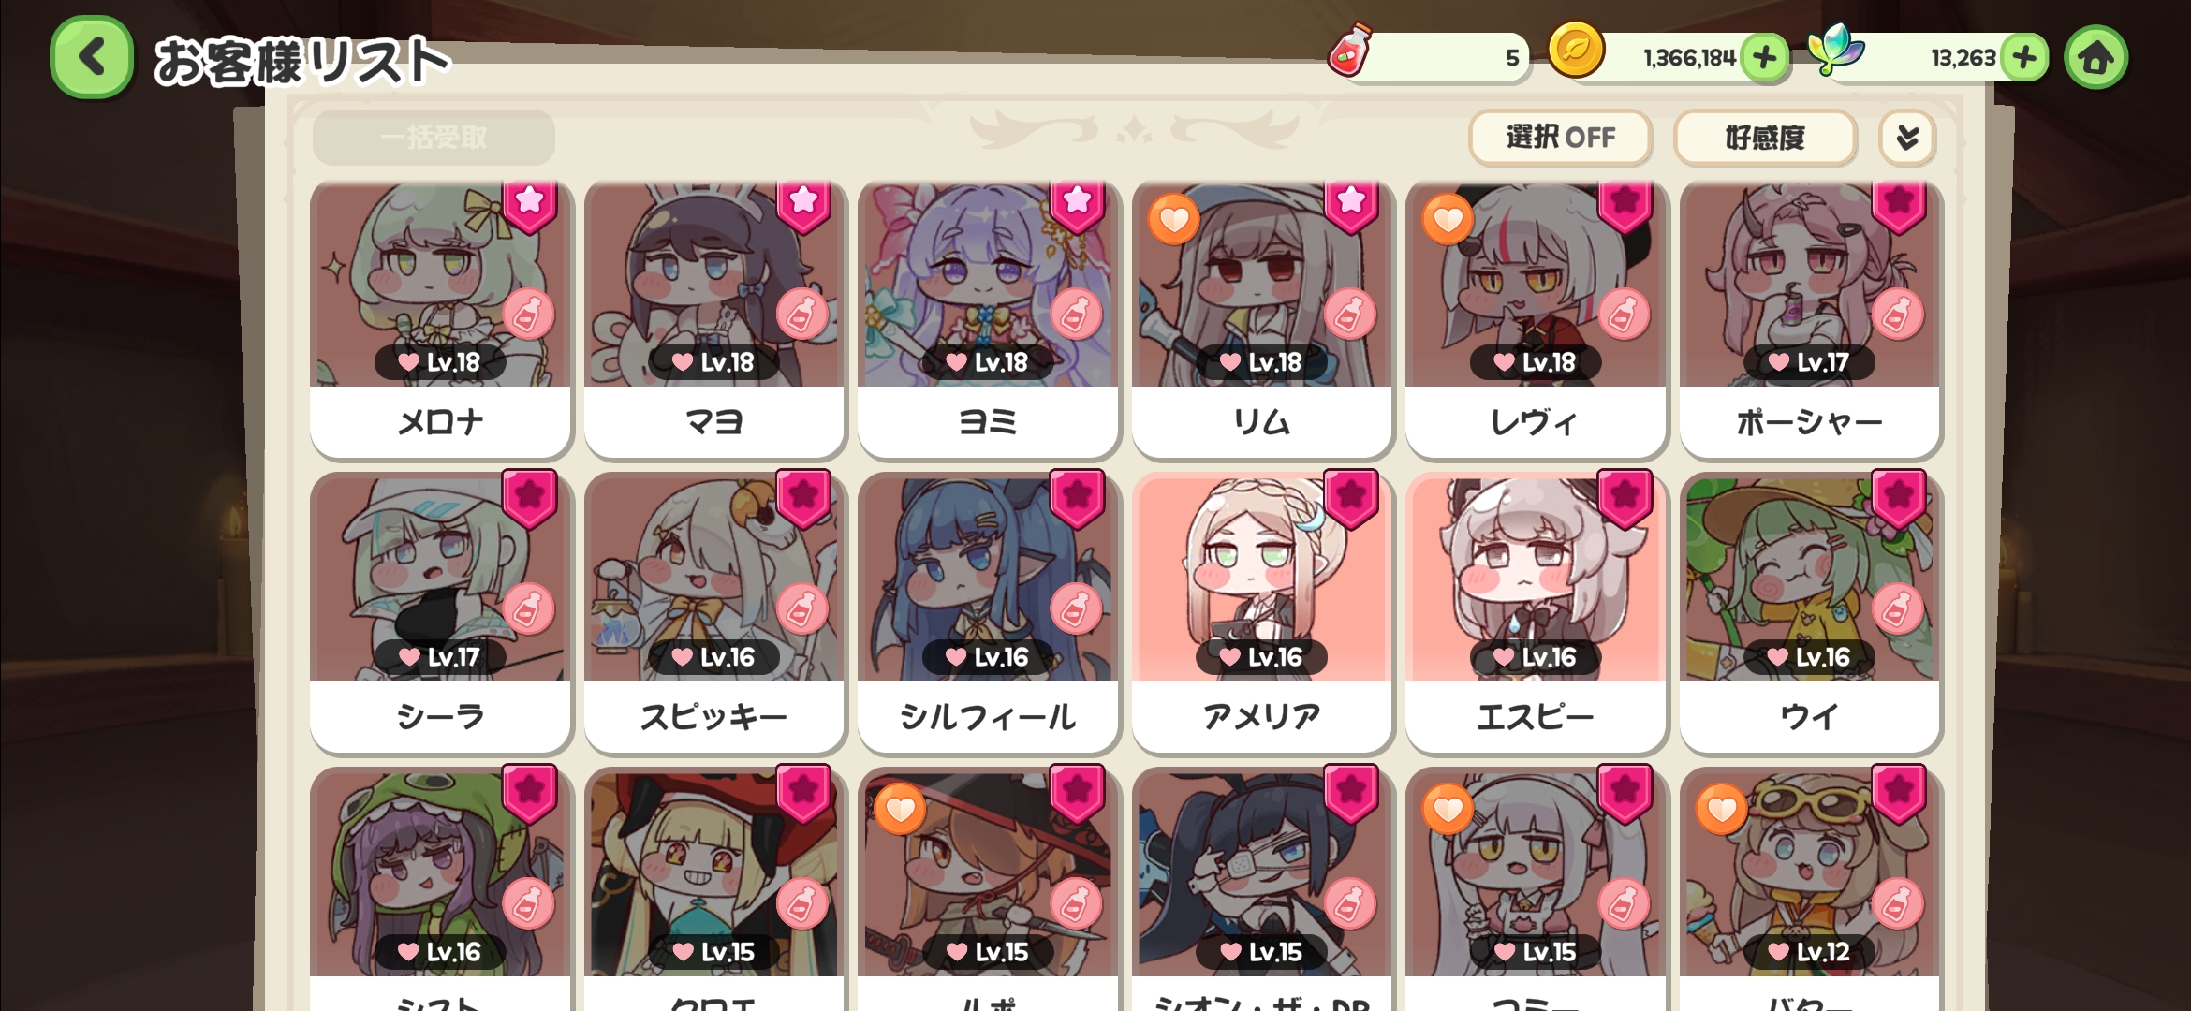Select the スピッキー customer card
Image resolution: width=2191 pixels, height=1011 pixels.
click(714, 613)
